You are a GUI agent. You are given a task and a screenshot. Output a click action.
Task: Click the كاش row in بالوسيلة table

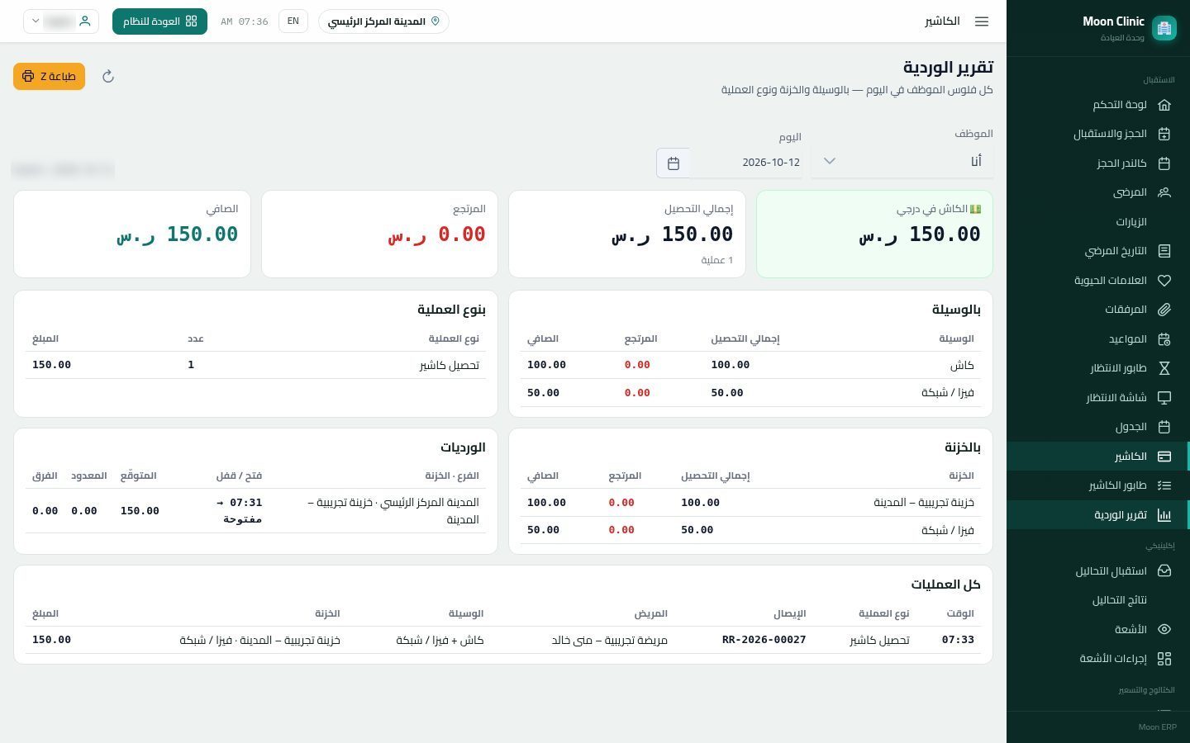pos(750,365)
